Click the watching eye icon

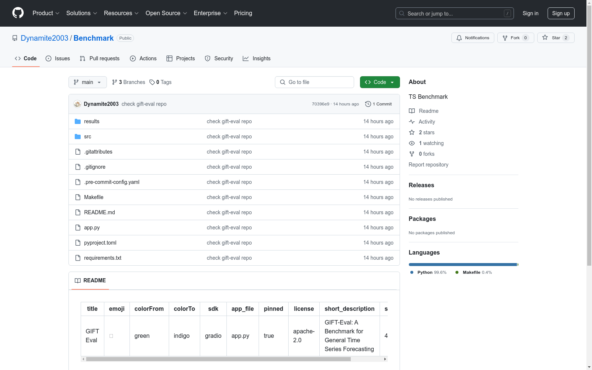click(412, 143)
